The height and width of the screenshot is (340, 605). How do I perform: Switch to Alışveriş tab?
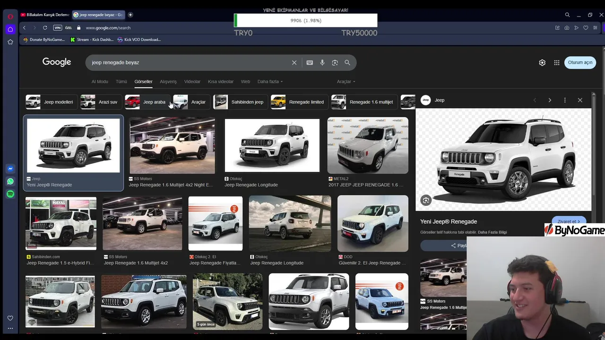[168, 82]
